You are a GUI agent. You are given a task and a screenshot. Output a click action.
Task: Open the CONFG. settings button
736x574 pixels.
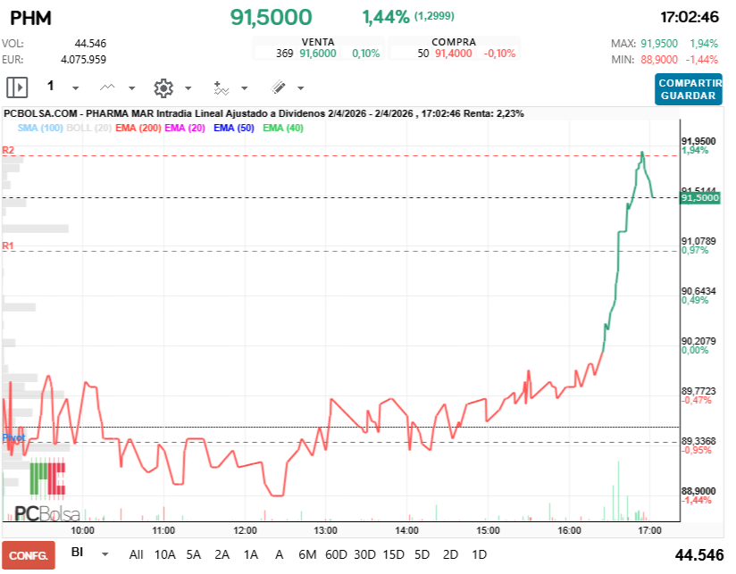29,554
